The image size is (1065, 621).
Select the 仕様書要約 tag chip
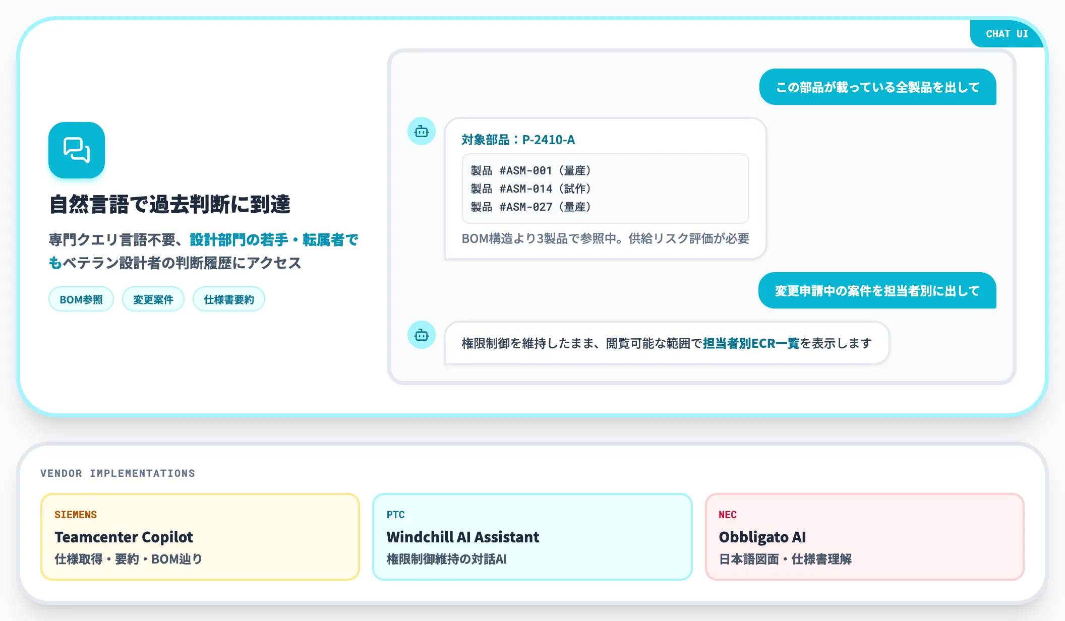pyautogui.click(x=229, y=299)
